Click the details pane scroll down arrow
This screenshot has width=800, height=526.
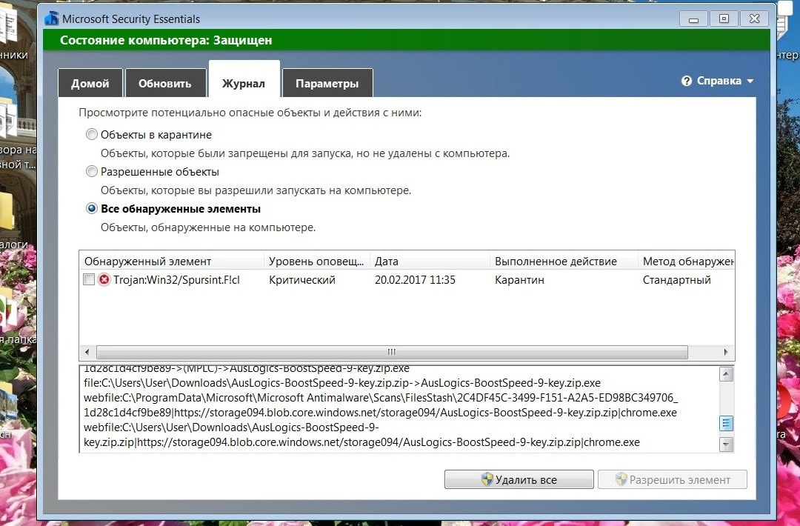coord(726,444)
